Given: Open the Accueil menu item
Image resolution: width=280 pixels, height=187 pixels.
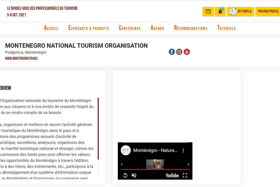Looking at the screenshot, I should click(x=51, y=28).
